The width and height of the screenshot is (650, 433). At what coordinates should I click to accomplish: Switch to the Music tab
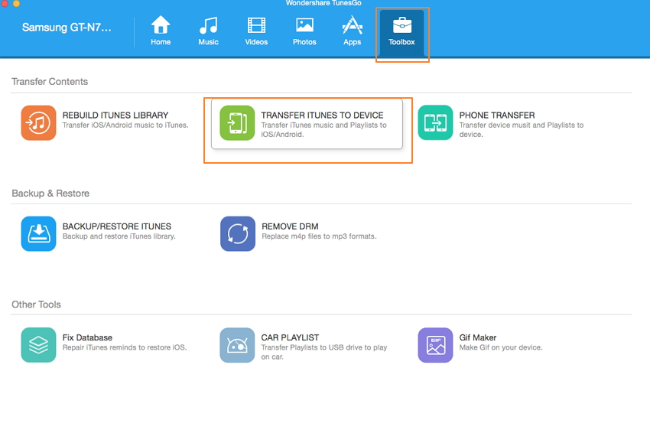(209, 31)
